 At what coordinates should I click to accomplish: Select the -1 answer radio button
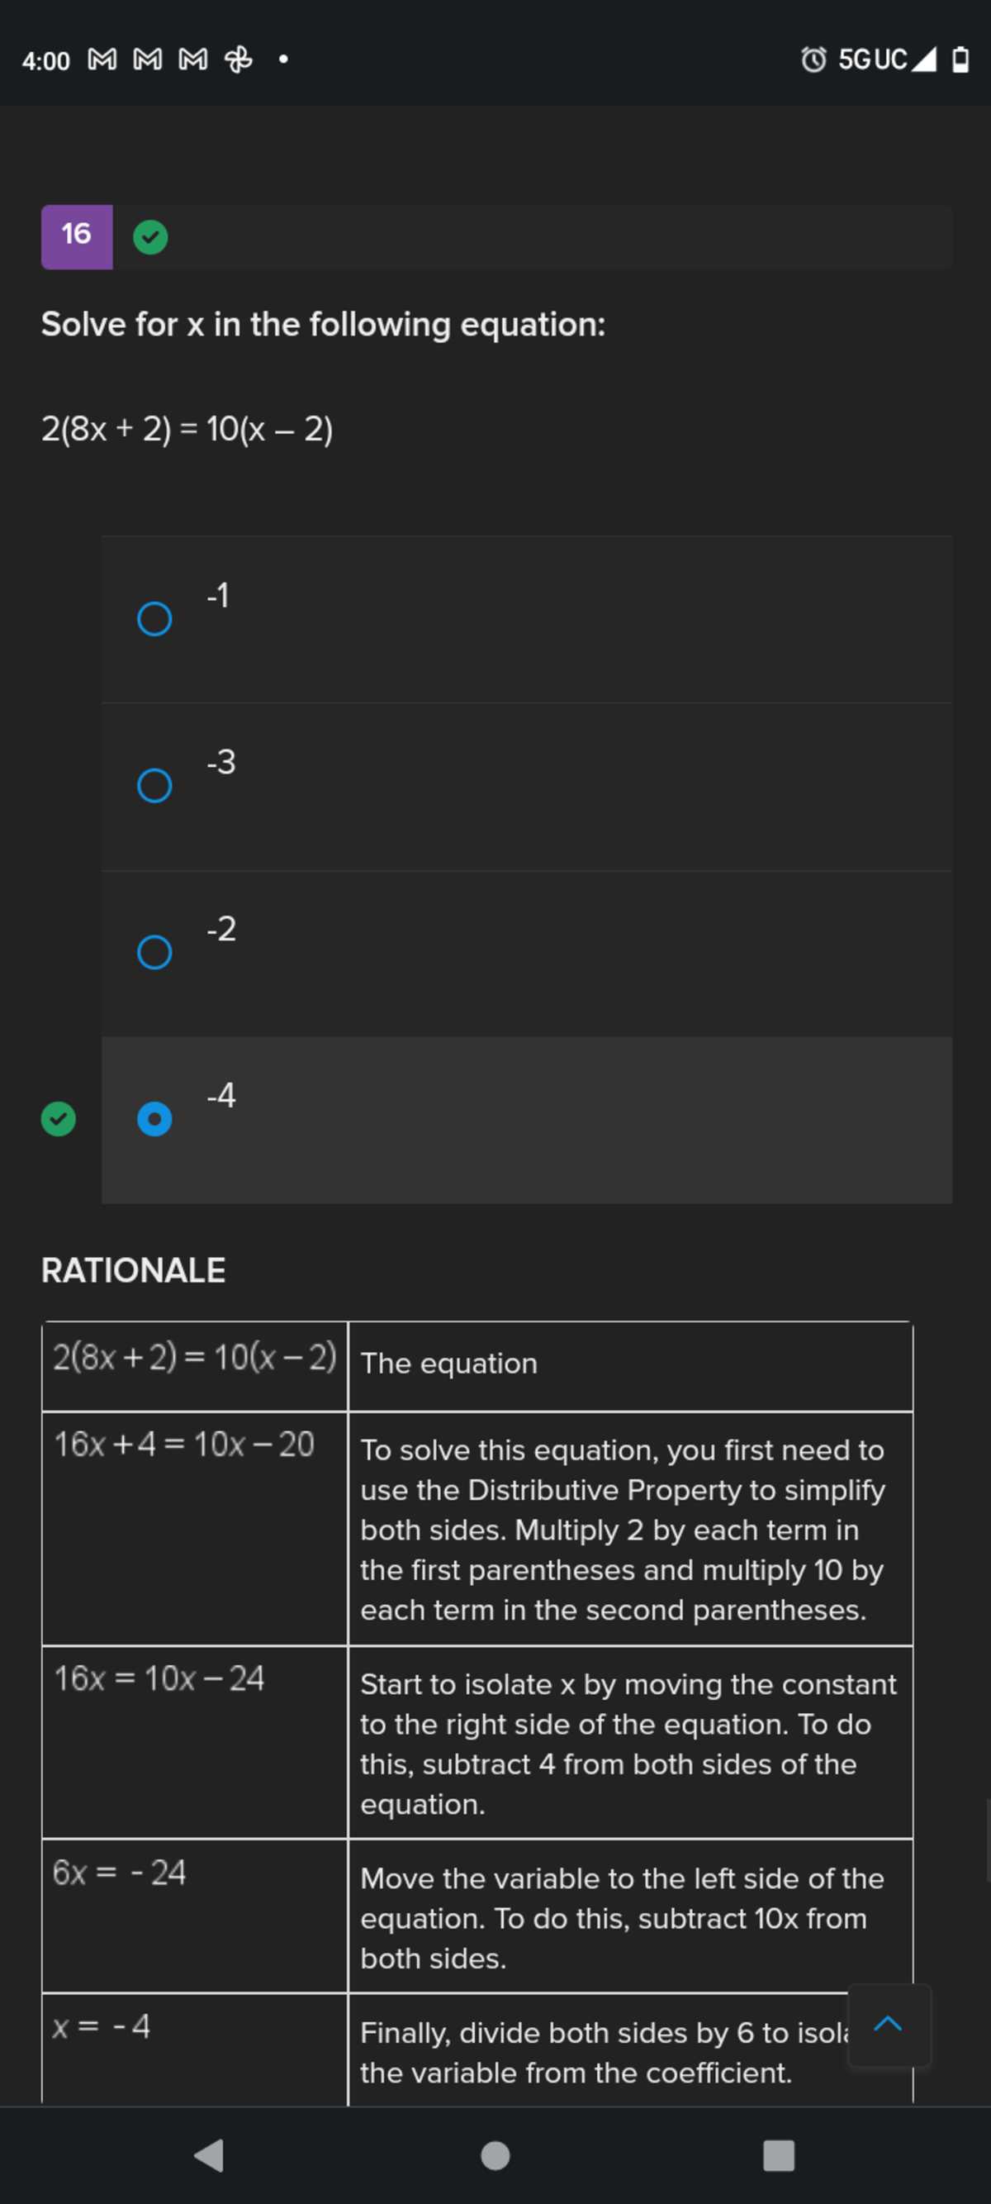tap(154, 619)
